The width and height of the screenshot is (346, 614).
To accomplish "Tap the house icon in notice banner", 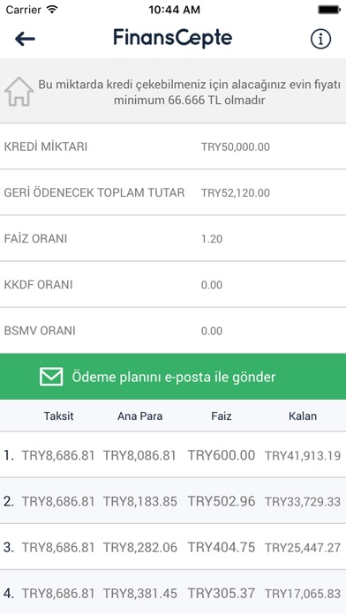I will [19, 91].
